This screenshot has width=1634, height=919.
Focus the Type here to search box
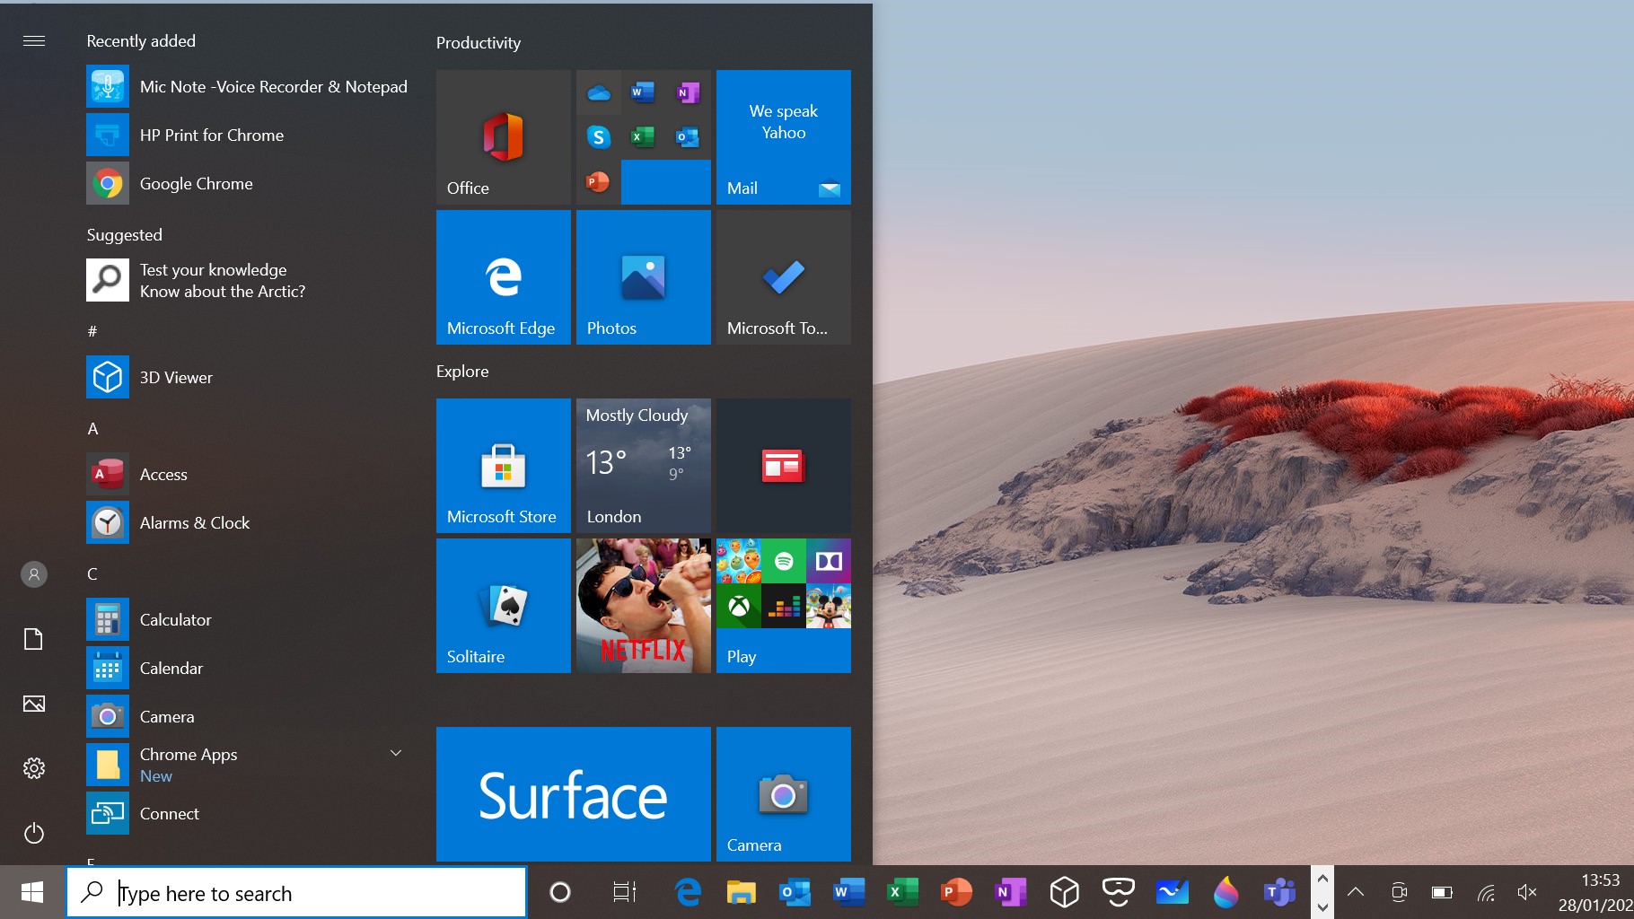296,893
